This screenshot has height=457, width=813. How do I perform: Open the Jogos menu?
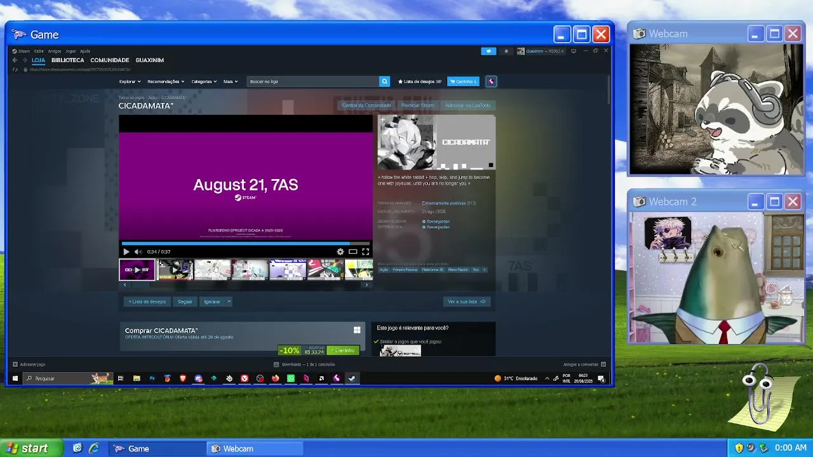(71, 51)
